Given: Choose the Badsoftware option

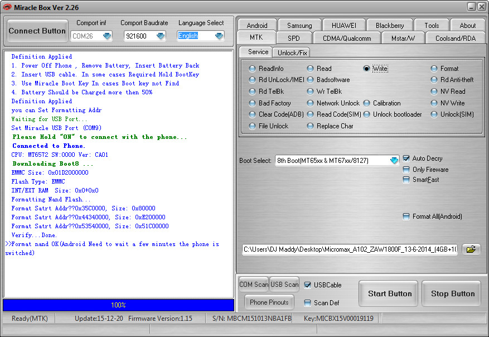Looking at the screenshot, I should (x=311, y=80).
